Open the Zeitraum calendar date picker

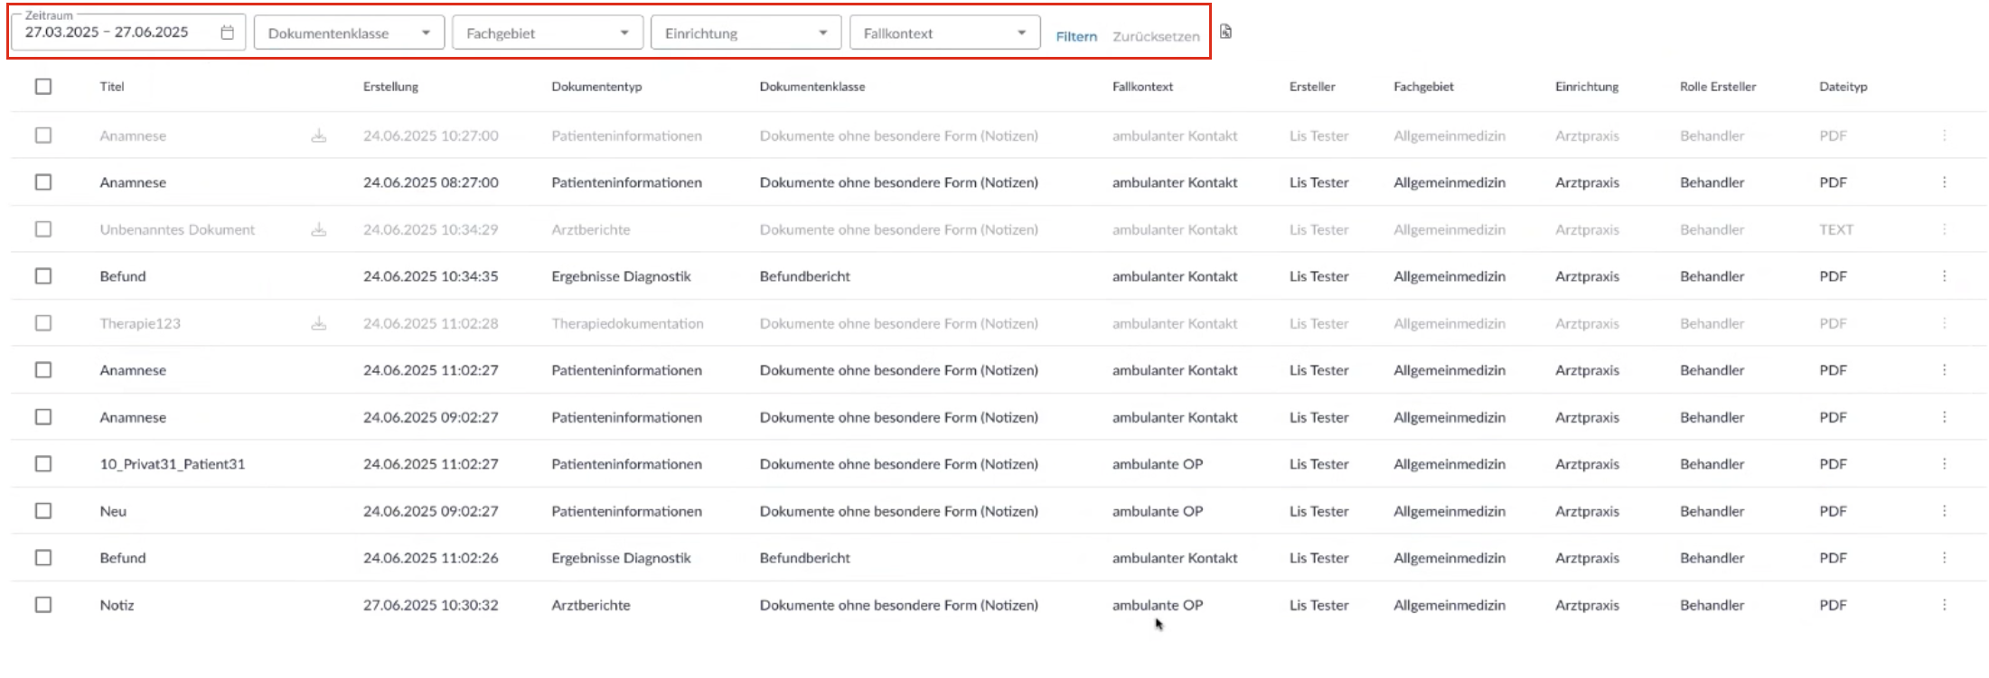[227, 33]
